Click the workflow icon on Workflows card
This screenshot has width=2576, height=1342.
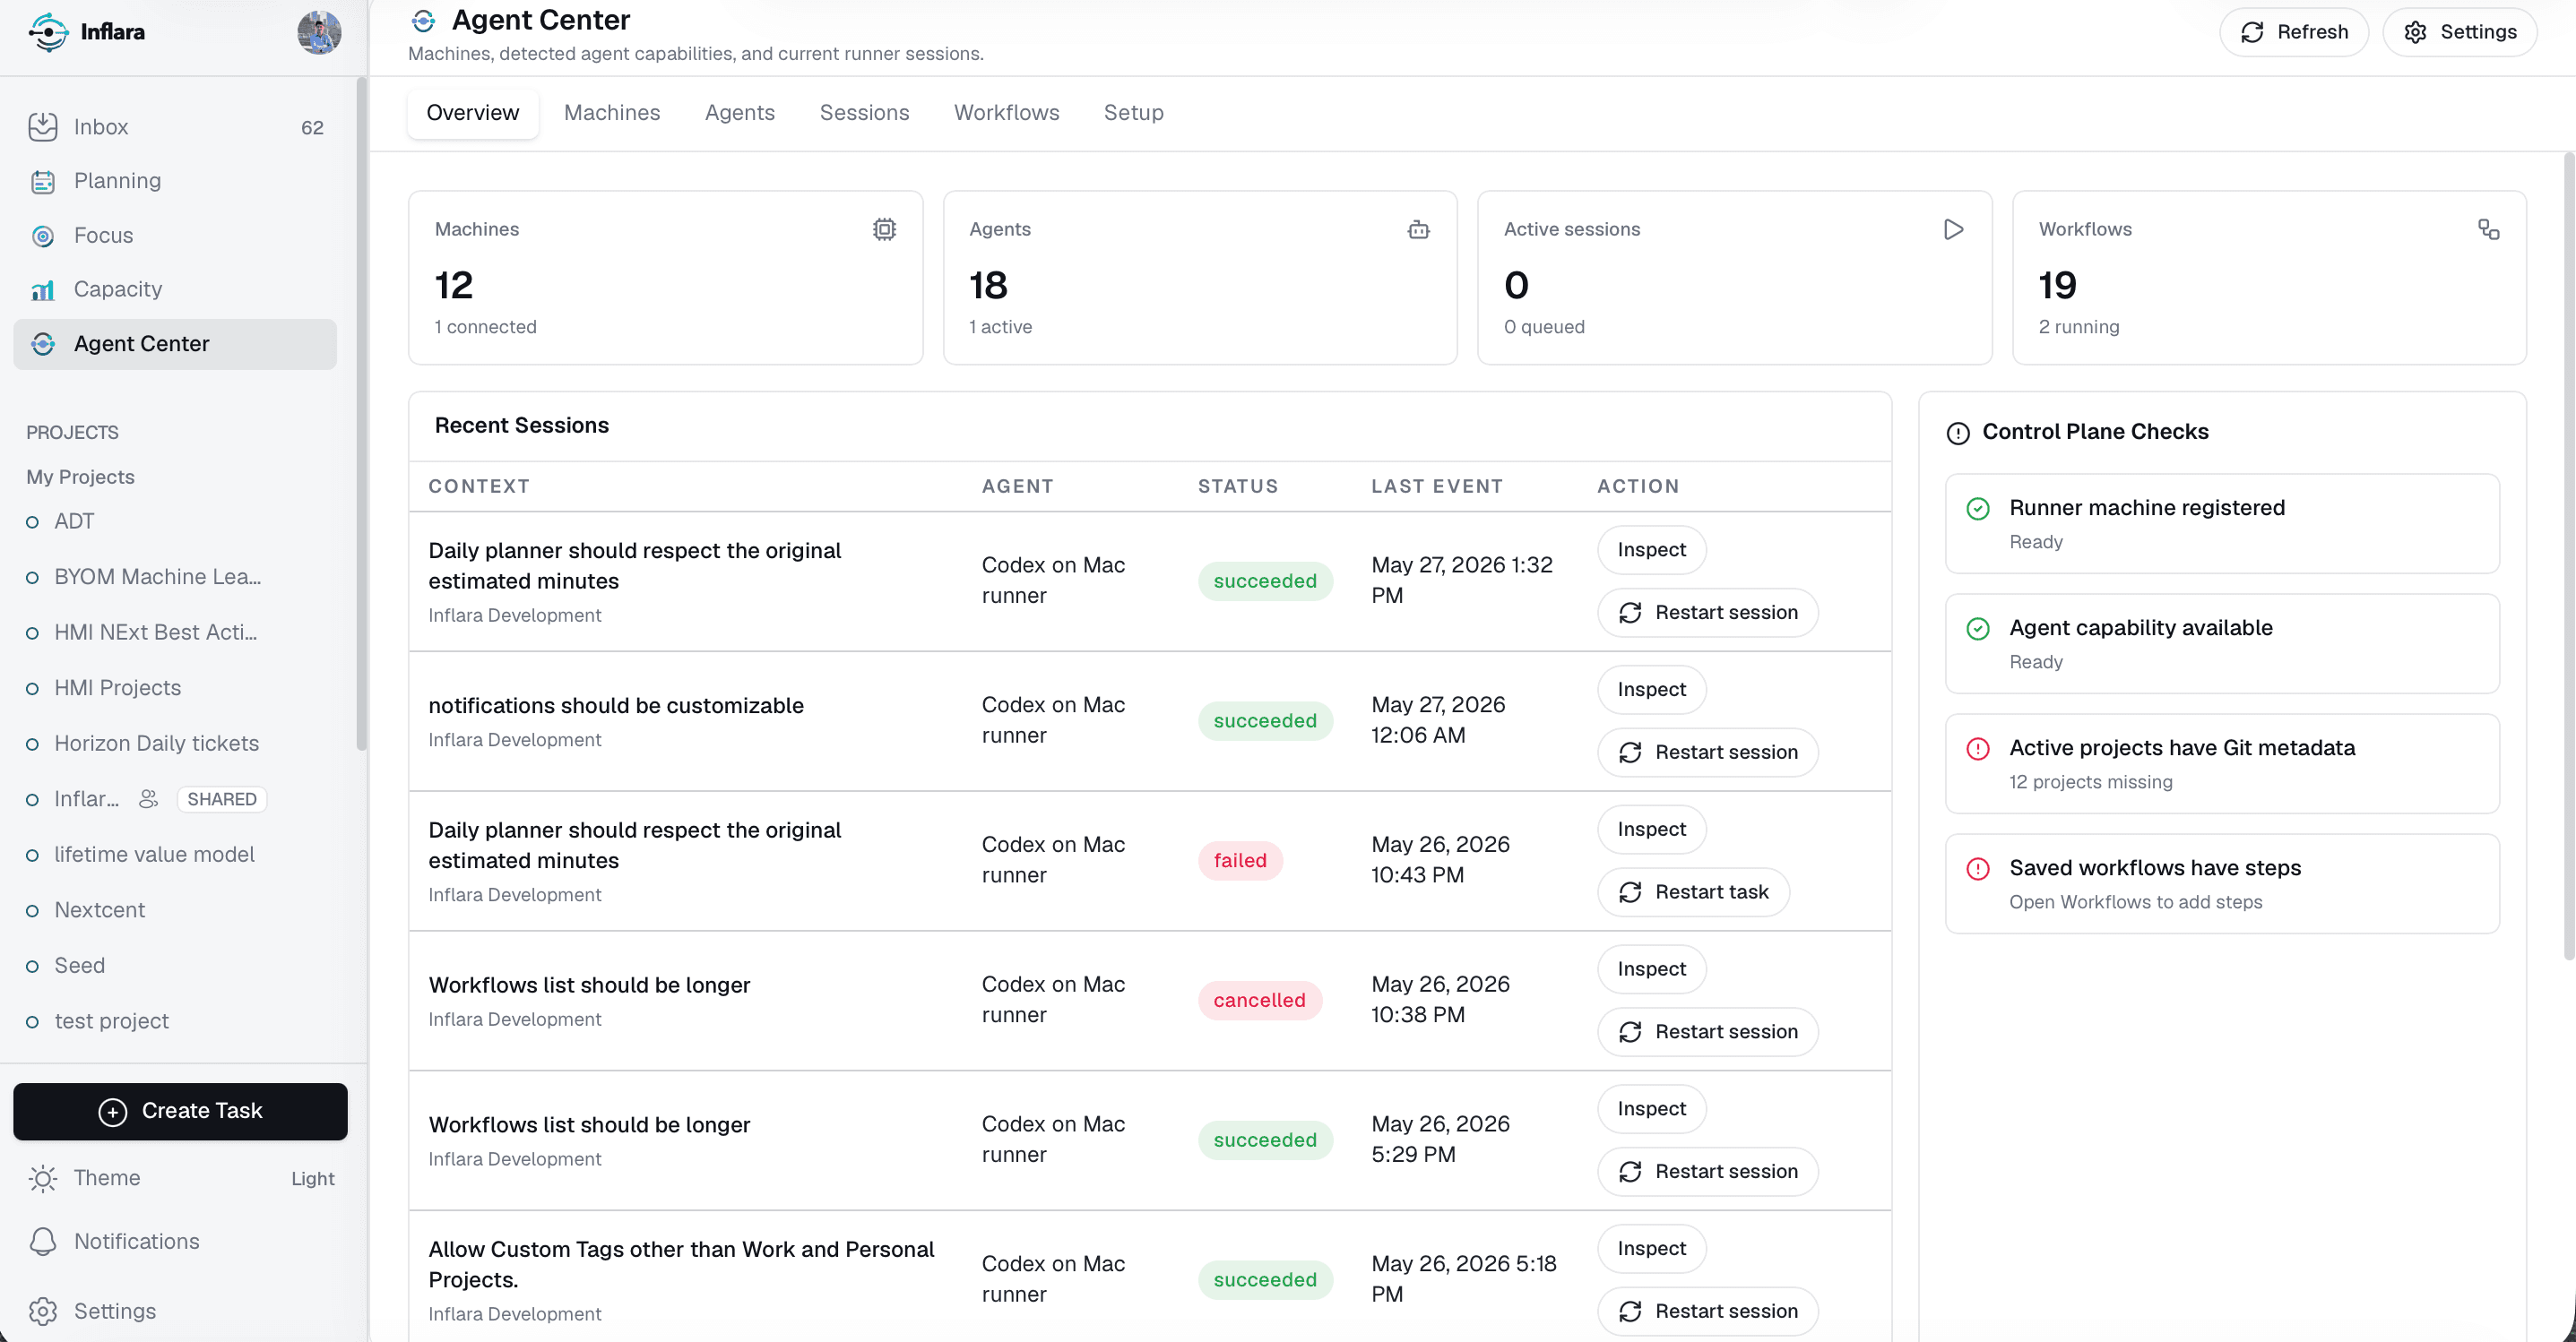click(2489, 230)
